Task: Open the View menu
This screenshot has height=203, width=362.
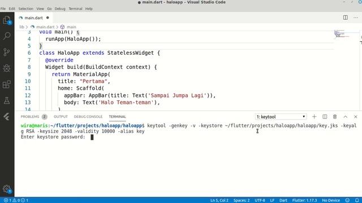Action: (40, 8)
